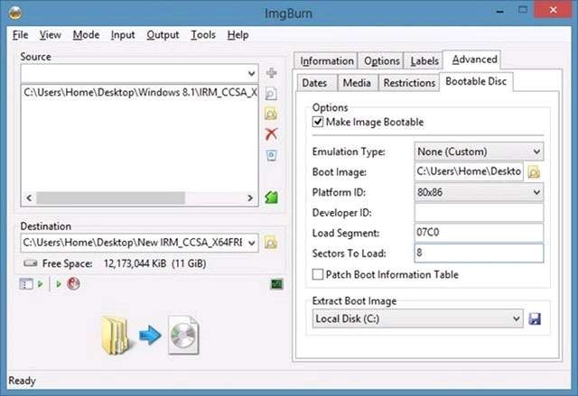
Task: Browse for the destination file
Action: pyautogui.click(x=271, y=243)
